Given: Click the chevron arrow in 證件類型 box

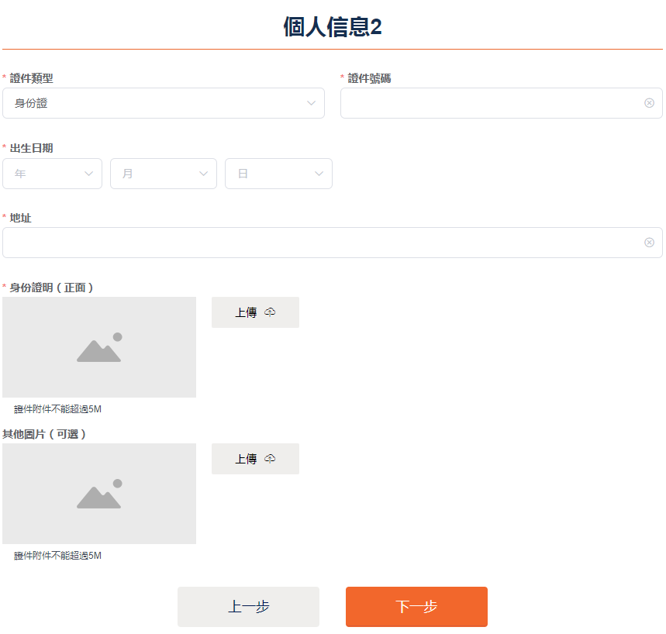Looking at the screenshot, I should pos(311,103).
